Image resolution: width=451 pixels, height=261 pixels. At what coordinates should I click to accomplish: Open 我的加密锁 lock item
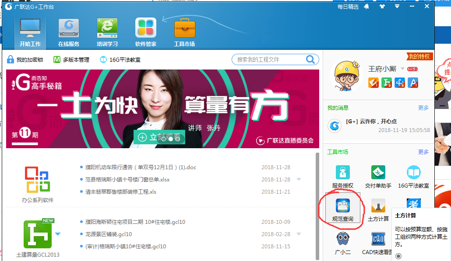point(25,59)
